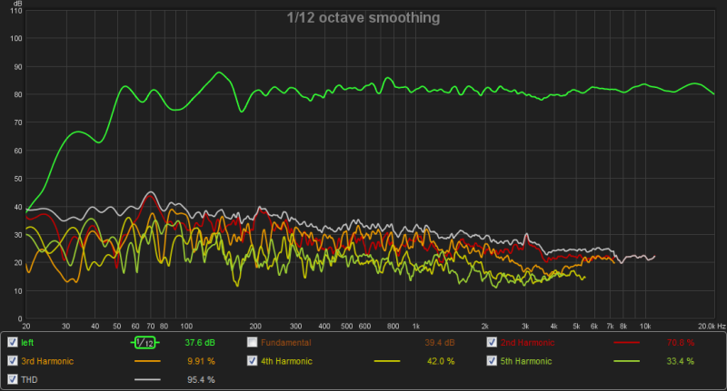The image size is (727, 391).
Task: Uncheck the left trace checkbox
Action: pos(13,342)
